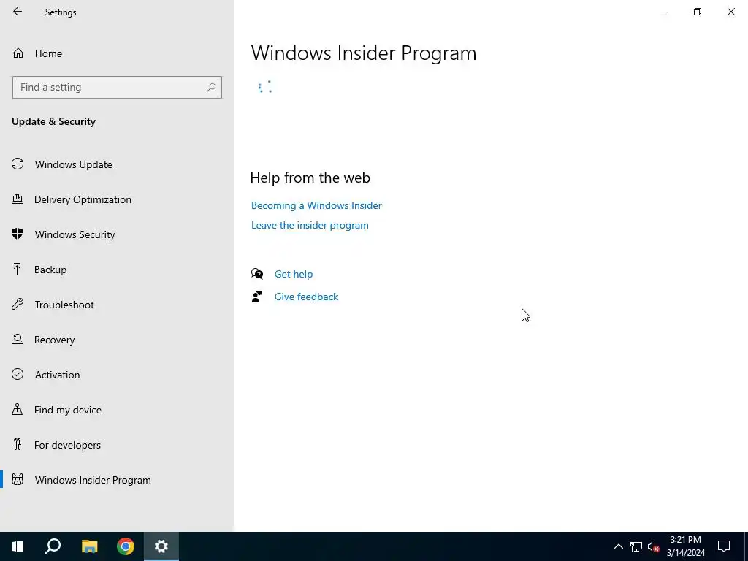The image size is (748, 561).
Task: Close the Settings window
Action: coord(730,12)
